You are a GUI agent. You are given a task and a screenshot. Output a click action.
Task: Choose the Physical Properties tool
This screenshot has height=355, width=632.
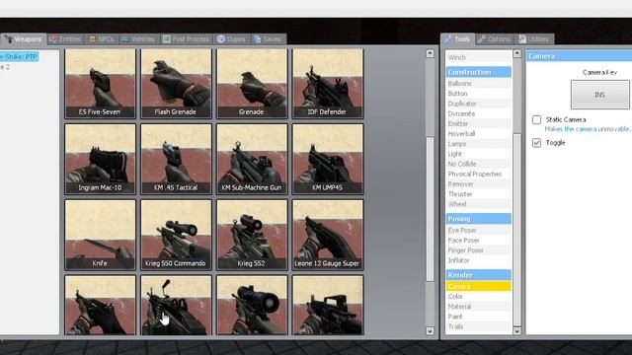478,174
